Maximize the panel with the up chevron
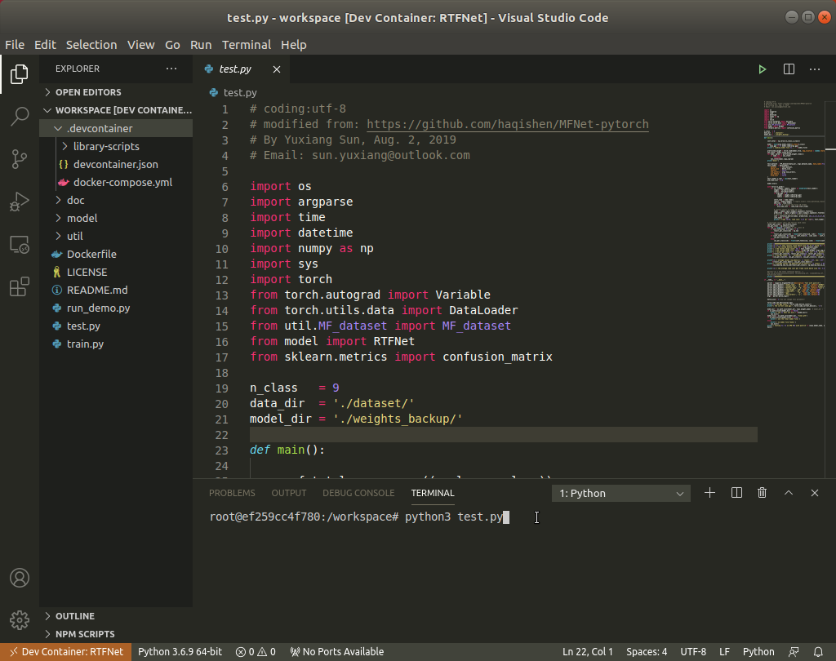The height and width of the screenshot is (661, 836). [x=789, y=493]
